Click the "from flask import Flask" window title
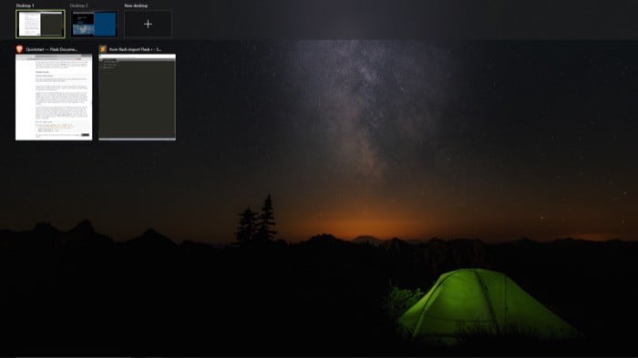The image size is (638, 358). [135, 49]
